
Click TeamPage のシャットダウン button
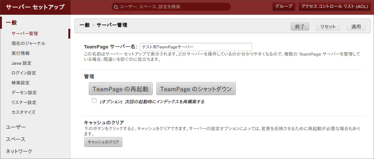click(196, 89)
